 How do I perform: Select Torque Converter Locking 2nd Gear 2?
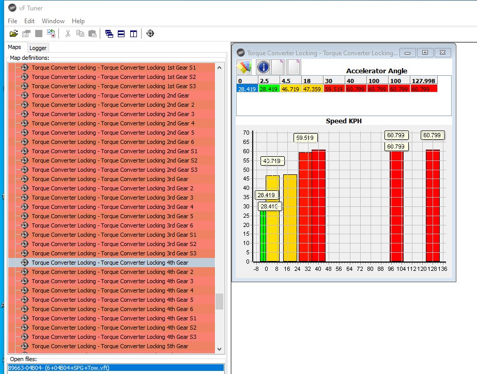coord(113,104)
